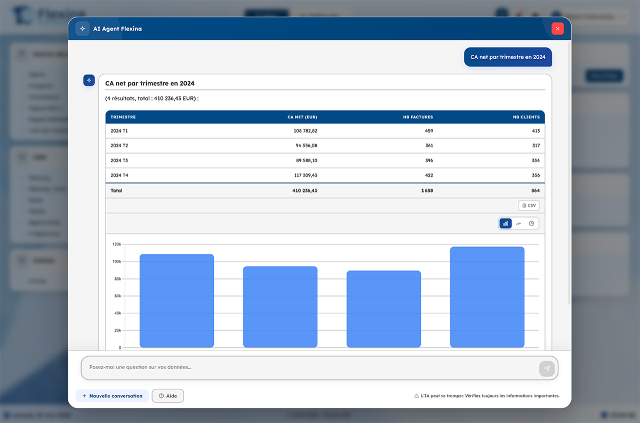Click the T1 invoice count 459

(x=429, y=131)
